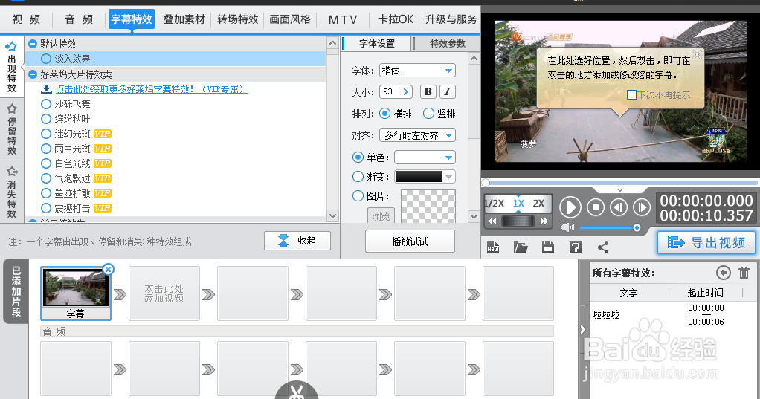Open project folder icon

521,247
